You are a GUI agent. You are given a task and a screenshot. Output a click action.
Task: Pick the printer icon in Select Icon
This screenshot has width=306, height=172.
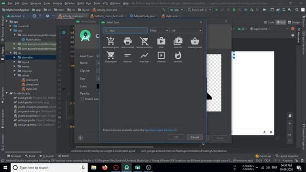pyautogui.click(x=128, y=41)
